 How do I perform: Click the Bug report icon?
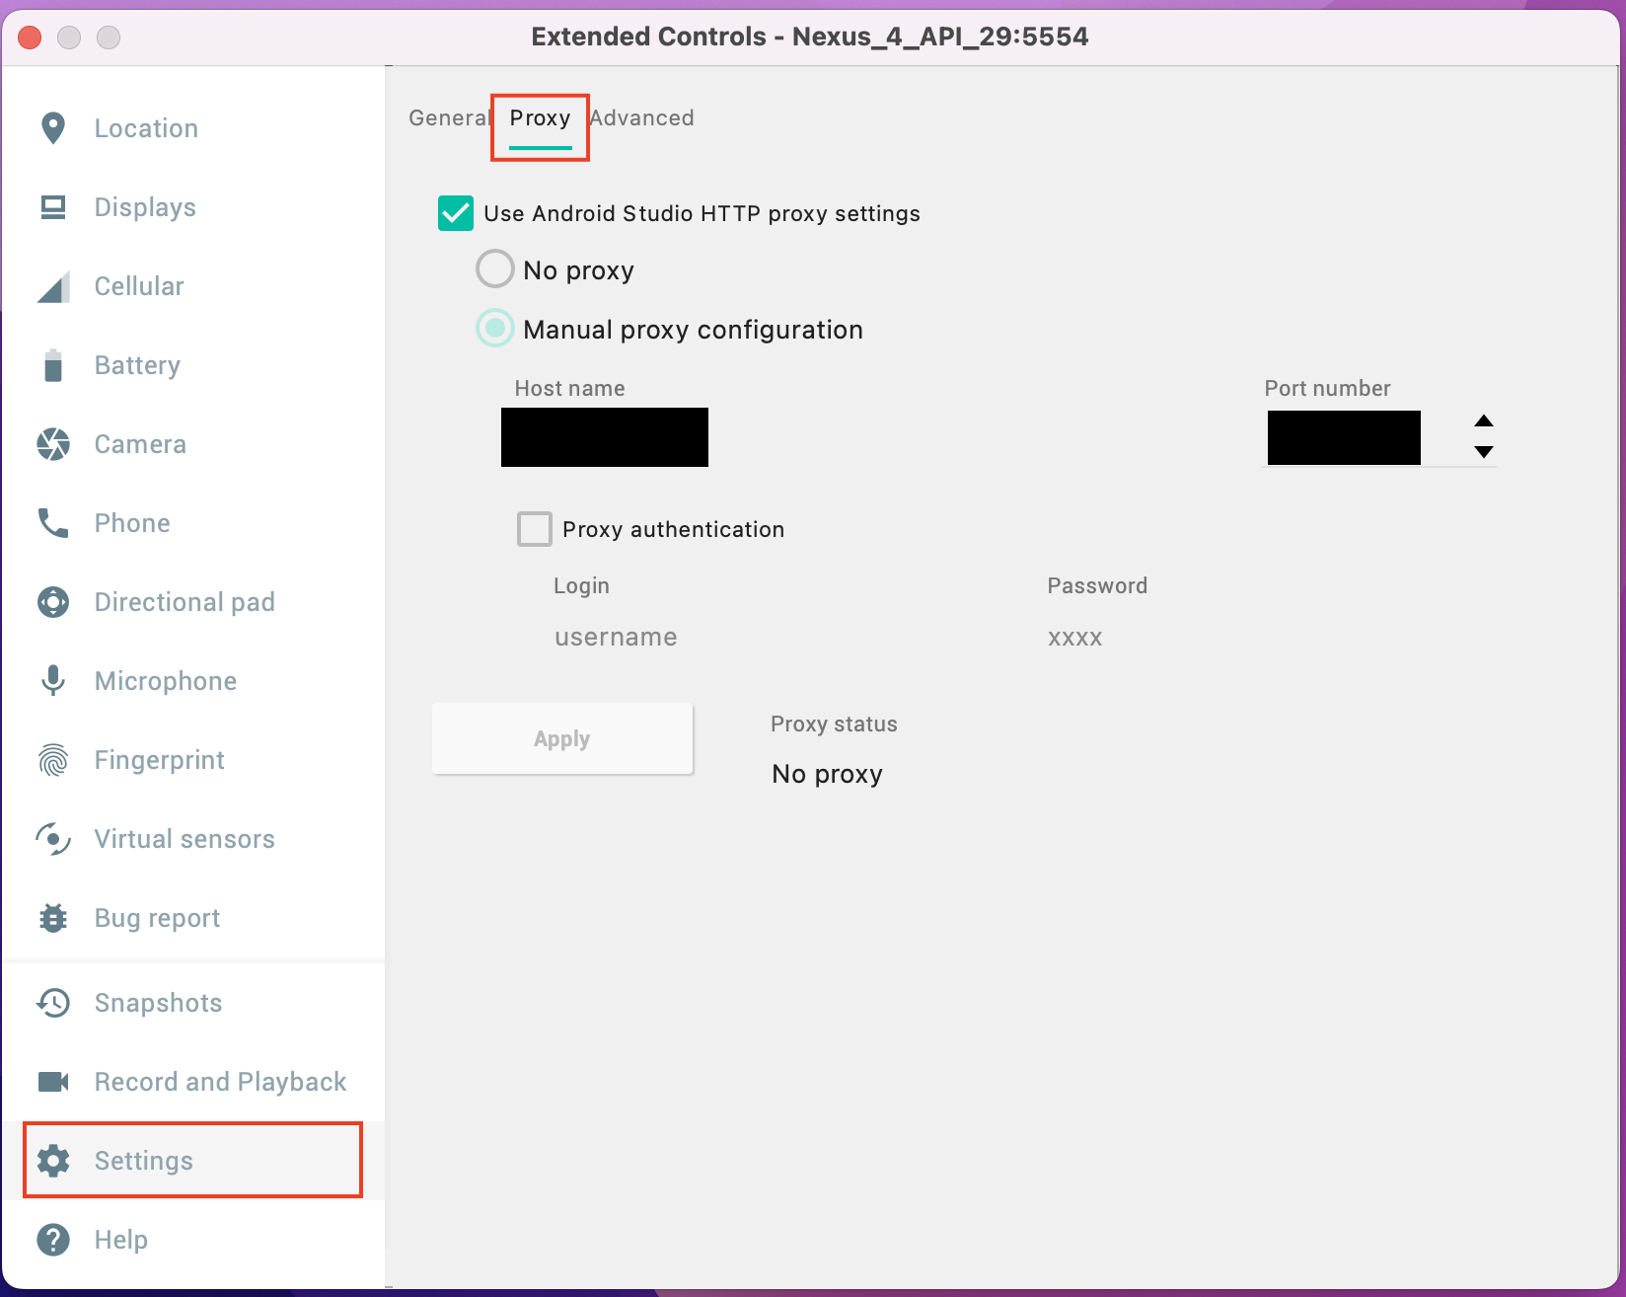[x=53, y=918]
